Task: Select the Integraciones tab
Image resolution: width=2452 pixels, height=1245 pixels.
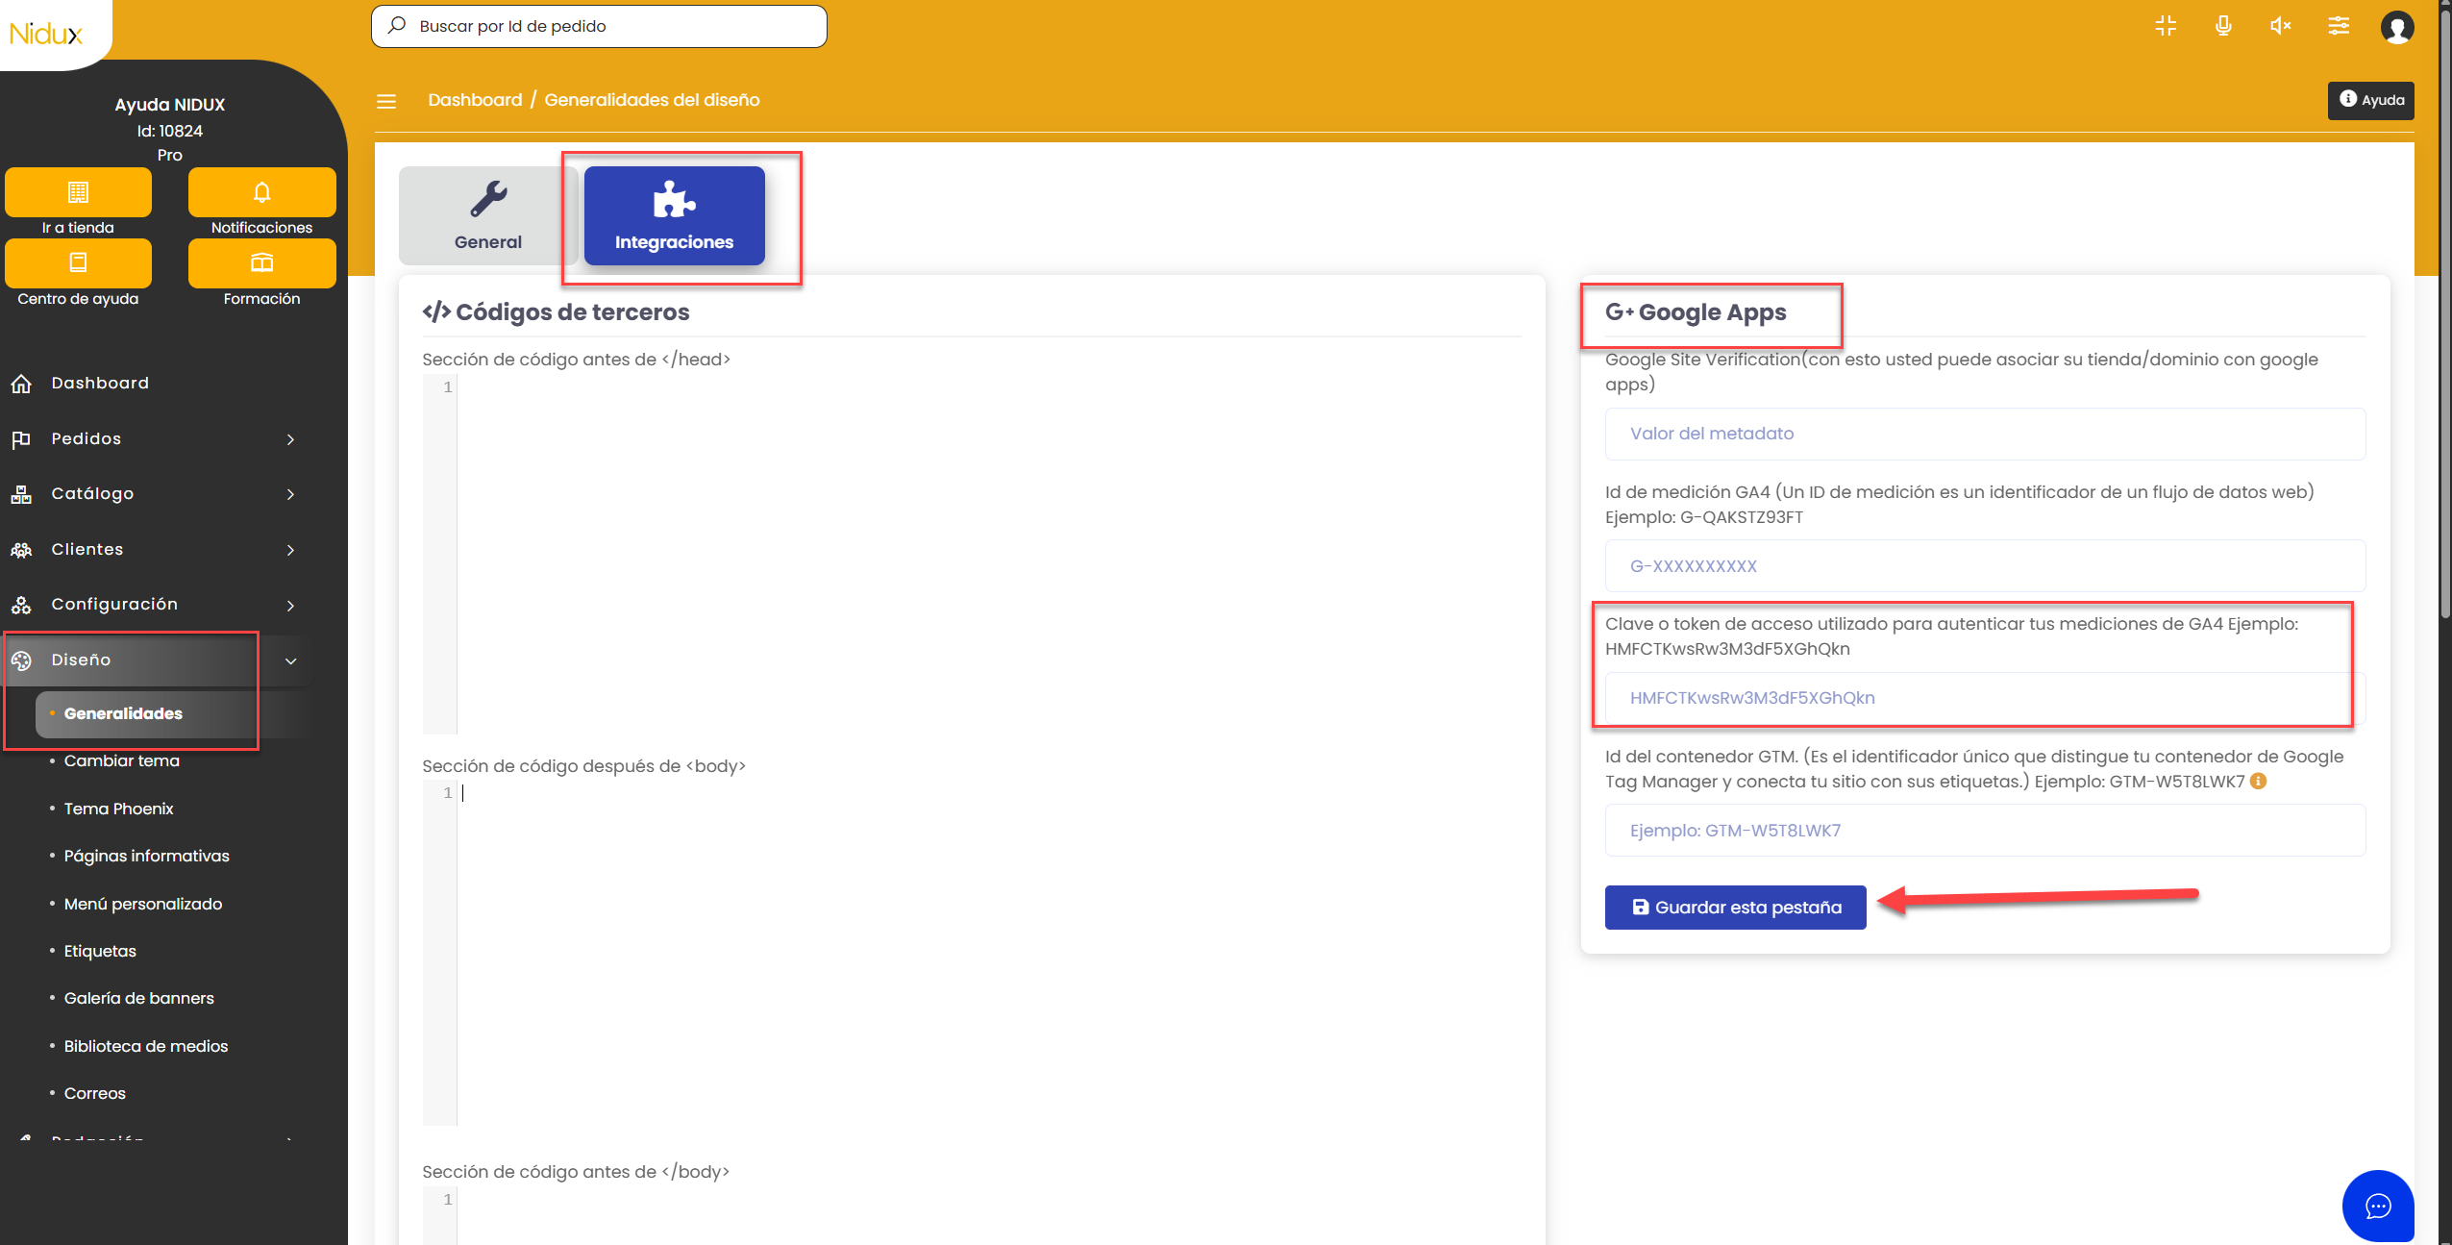Action: (x=674, y=215)
